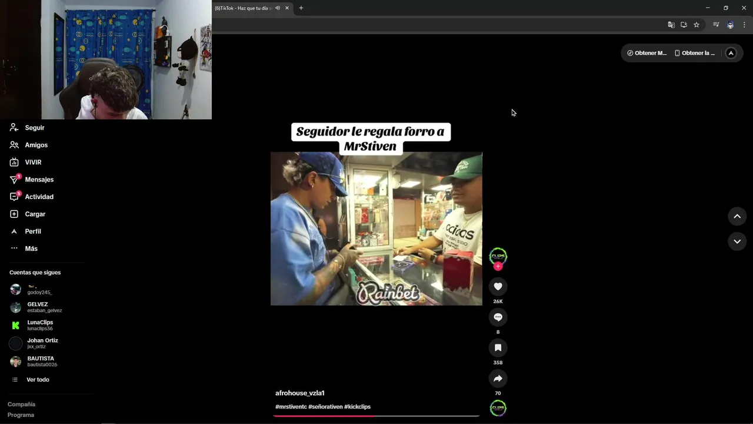The image size is (753, 424).
Task: Minimize the Chrome window
Action: coord(708,8)
